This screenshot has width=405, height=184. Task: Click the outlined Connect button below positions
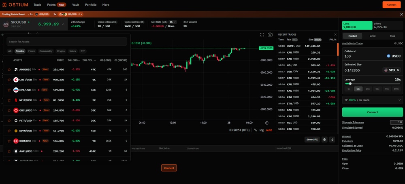coord(169,168)
